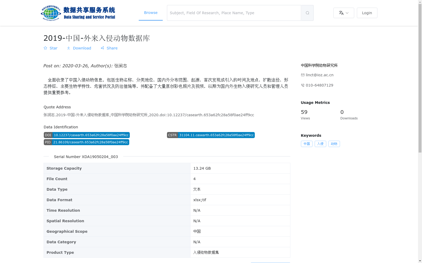Click the PID identifier badge
The image size is (422, 263).
tap(86, 142)
